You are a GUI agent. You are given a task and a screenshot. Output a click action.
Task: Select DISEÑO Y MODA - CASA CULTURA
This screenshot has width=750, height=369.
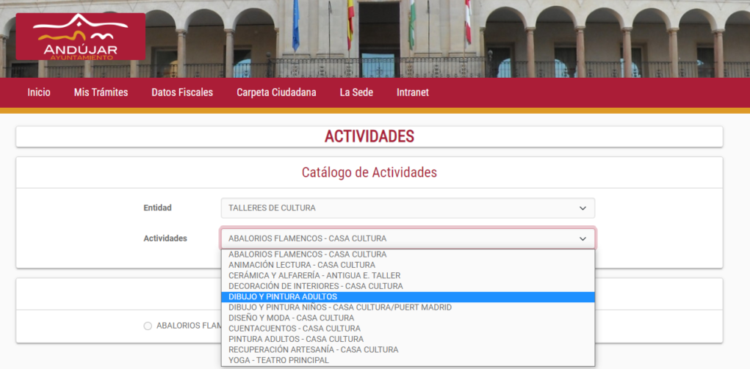pos(408,318)
